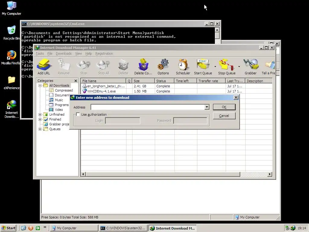Select the Video category
The height and width of the screenshot is (232, 309).
click(x=59, y=110)
